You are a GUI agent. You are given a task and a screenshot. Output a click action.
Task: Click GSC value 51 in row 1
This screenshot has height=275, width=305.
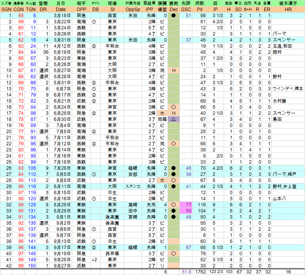tap(188, 16)
